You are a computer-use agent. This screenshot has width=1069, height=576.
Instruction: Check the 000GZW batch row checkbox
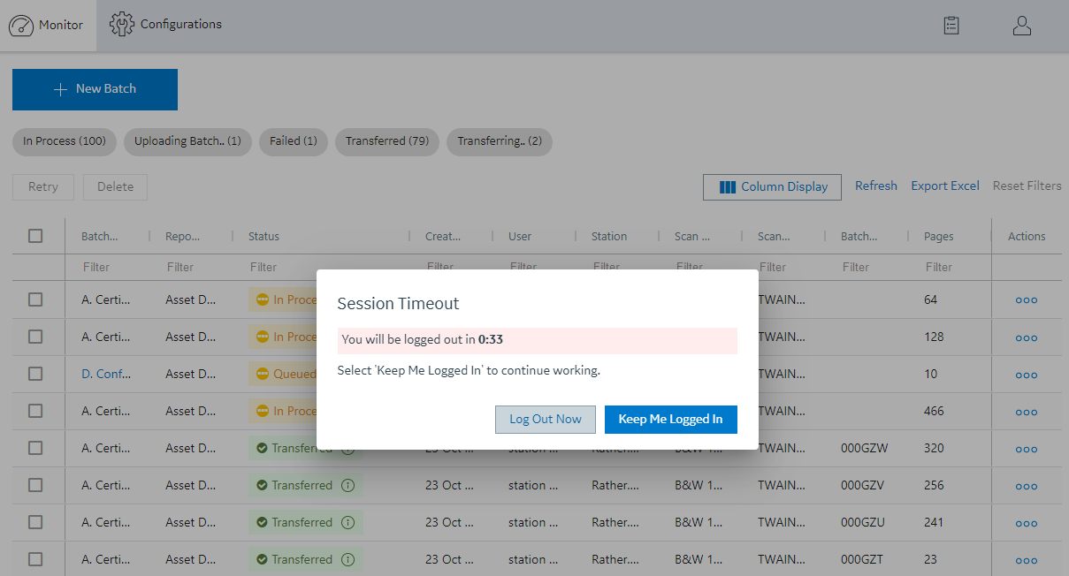point(35,448)
